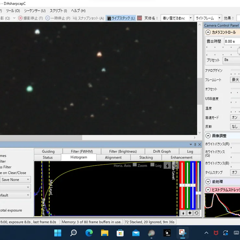Open the ライトフレーム frame type dropdown
Image resolution: width=240 pixels, height=240 pixels.
(208, 18)
